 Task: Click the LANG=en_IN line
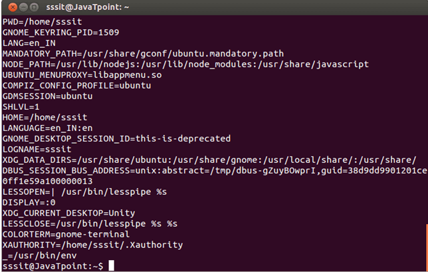pyautogui.click(x=29, y=43)
